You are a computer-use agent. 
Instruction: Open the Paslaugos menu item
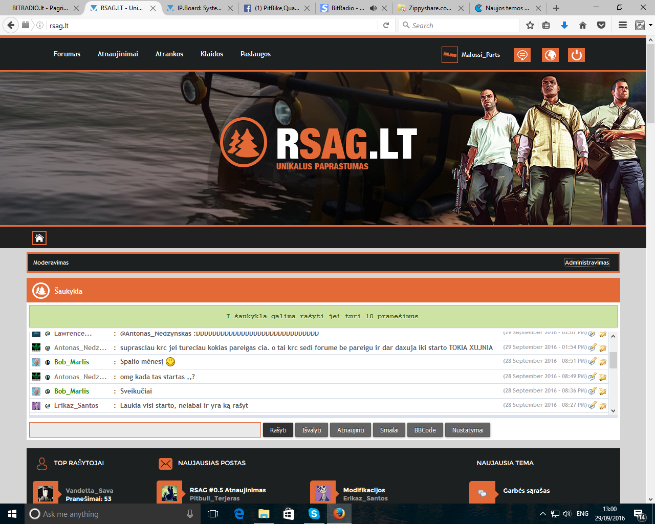point(255,54)
